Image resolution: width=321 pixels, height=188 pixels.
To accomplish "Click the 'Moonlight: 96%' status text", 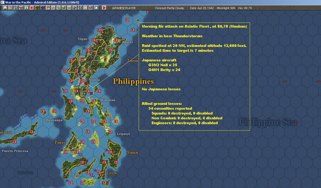I will (x=226, y=8).
